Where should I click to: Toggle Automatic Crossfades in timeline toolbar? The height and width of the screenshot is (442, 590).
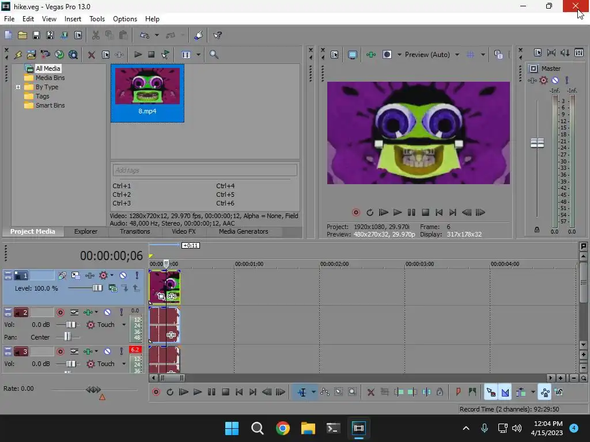tap(505, 393)
